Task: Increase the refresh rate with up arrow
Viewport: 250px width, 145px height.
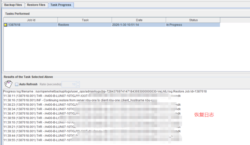Action: click(x=78, y=83)
